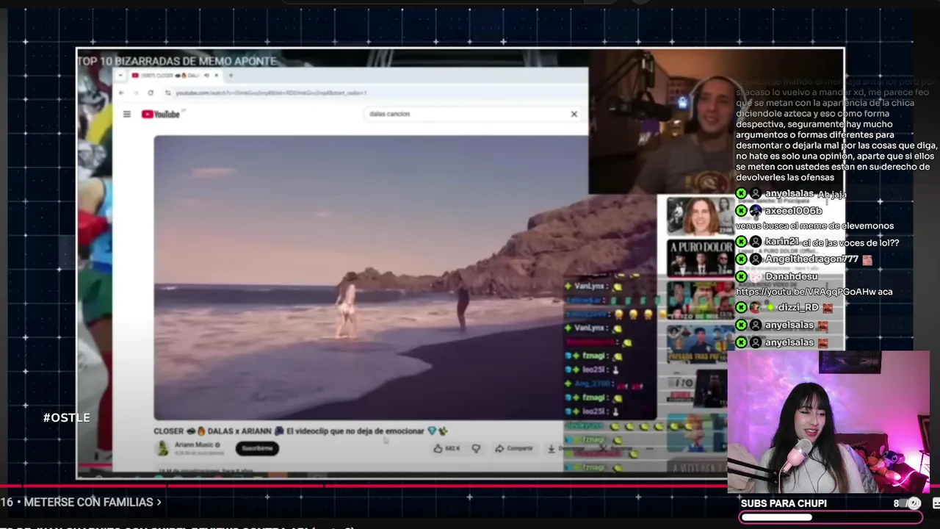Screen dimensions: 940x529
Task: Click the 'SUBS PARA CHUPI' label
Action: click(784, 503)
